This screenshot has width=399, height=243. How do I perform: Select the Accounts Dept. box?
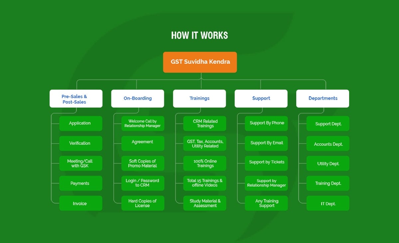328,143
